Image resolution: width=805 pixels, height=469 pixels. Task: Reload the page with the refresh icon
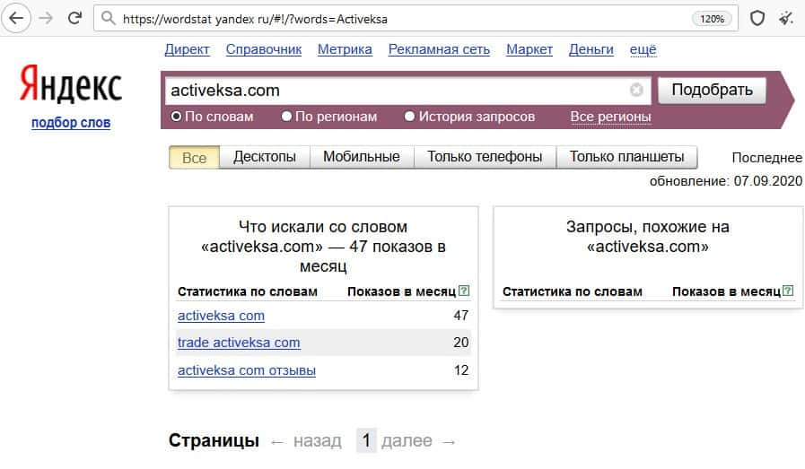pyautogui.click(x=74, y=18)
